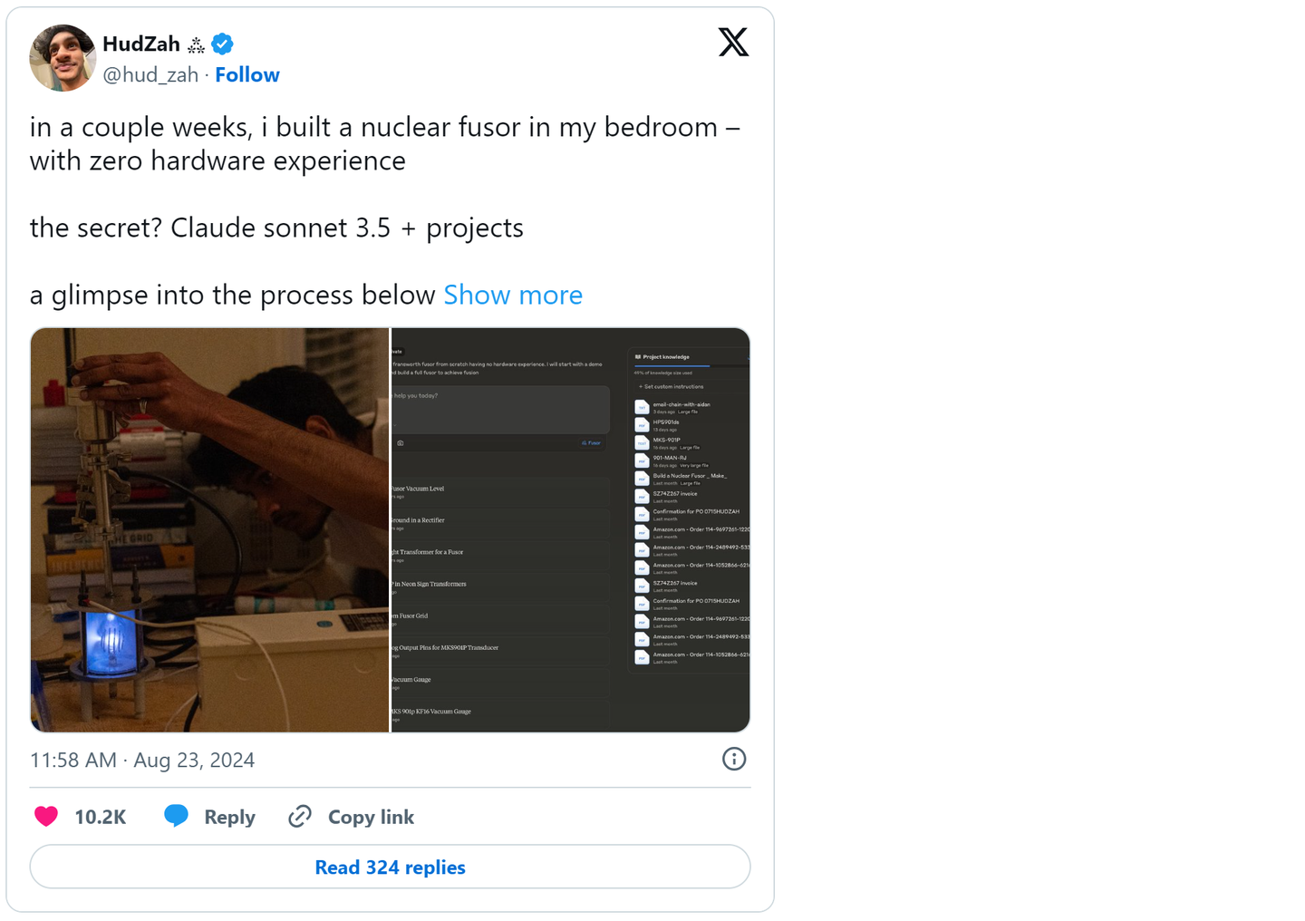
Task: Click the X logo icon
Action: coord(733,42)
